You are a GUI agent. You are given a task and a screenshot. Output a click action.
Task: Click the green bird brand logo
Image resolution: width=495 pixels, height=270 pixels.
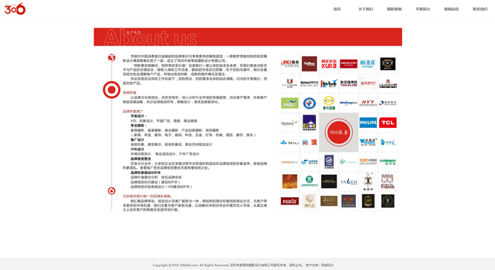[x=289, y=103]
